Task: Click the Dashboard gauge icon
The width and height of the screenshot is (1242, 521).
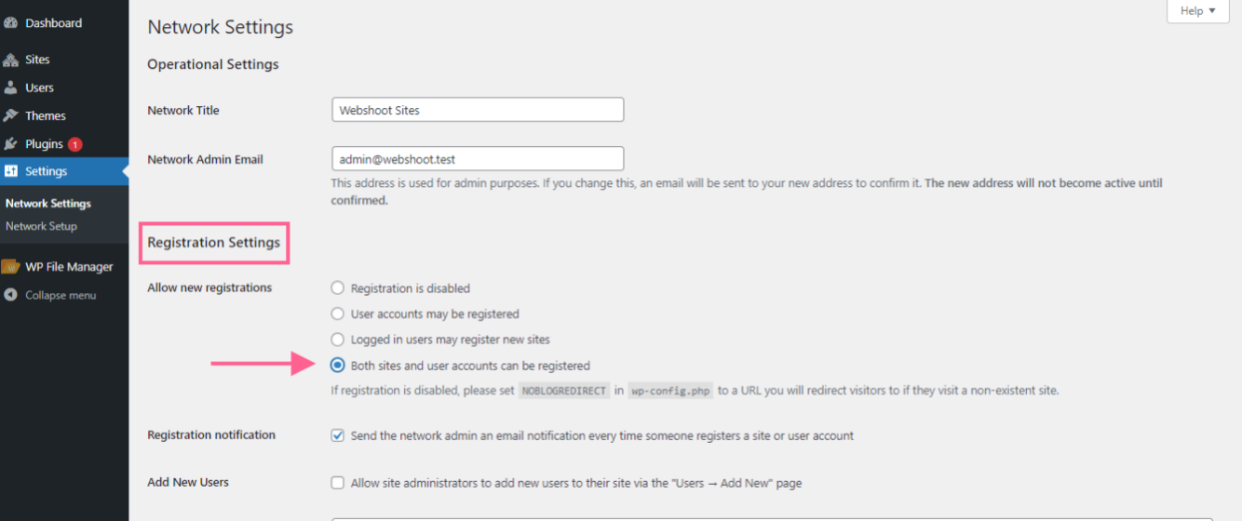Action: pos(11,23)
